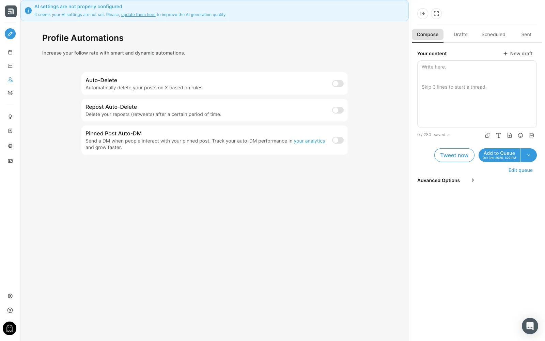The width and height of the screenshot is (545, 341).
Task: Click the Add to Queue button
Action: point(499,155)
